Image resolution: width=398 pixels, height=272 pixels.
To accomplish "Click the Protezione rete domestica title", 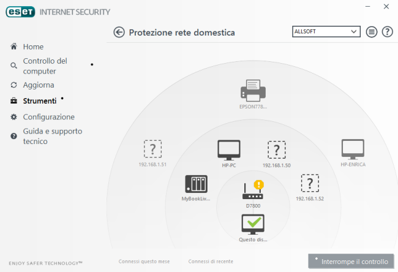I will [182, 32].
